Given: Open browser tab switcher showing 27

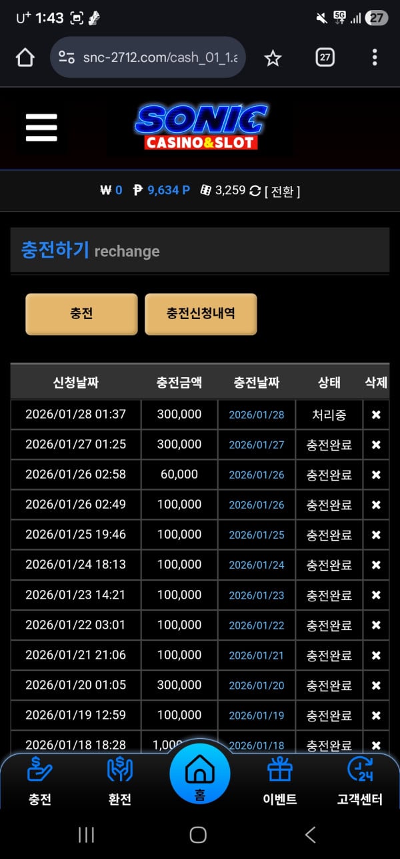Looking at the screenshot, I should coord(325,58).
